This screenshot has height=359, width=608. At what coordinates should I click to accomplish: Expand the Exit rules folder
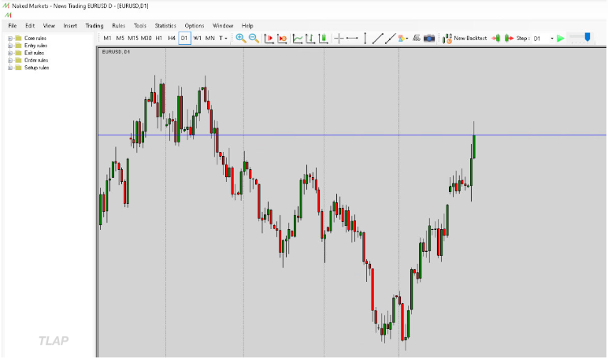click(x=10, y=53)
